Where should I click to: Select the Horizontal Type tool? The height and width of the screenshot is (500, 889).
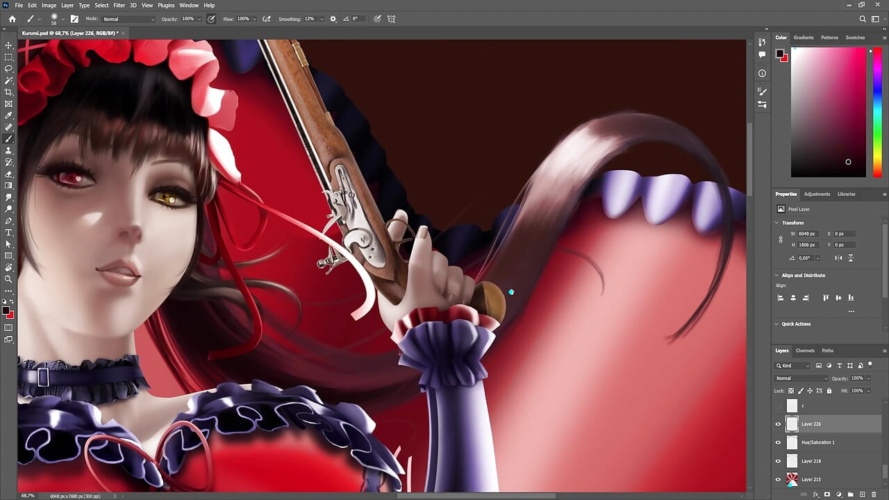pyautogui.click(x=9, y=233)
